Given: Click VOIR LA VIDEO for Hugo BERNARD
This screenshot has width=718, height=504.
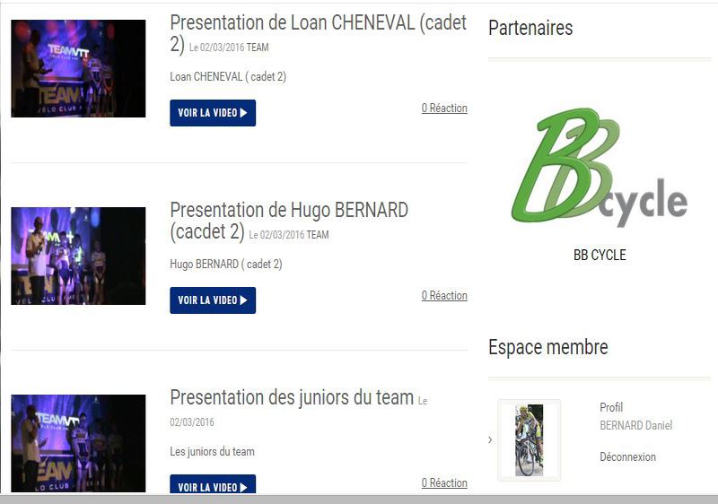Looking at the screenshot, I should tap(213, 300).
